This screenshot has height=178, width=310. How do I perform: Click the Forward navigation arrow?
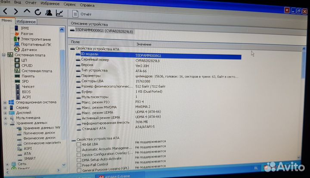tap(16, 12)
